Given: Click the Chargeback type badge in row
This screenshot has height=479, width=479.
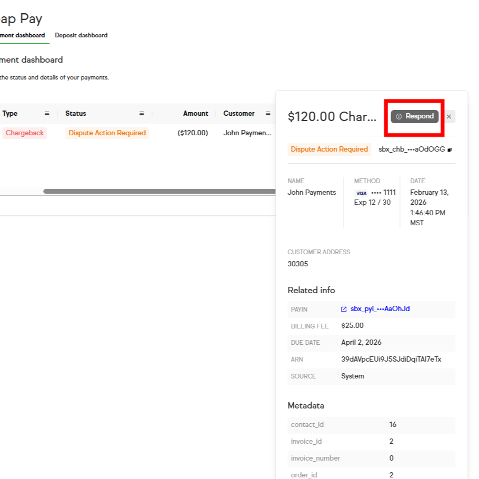Looking at the screenshot, I should point(25,133).
